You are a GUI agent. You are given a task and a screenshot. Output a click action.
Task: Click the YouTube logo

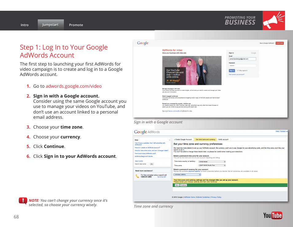tap(272, 215)
